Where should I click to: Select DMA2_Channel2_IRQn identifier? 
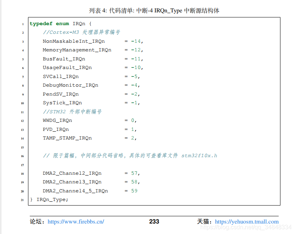[x=72, y=173]
